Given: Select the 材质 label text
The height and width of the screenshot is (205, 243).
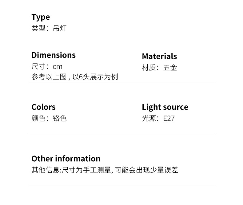Looking at the screenshot, I should tap(149, 68).
